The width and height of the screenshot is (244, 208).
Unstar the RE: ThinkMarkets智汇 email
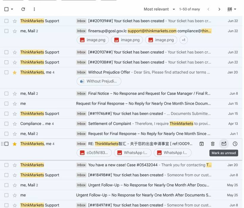pyautogui.click(x=15, y=144)
